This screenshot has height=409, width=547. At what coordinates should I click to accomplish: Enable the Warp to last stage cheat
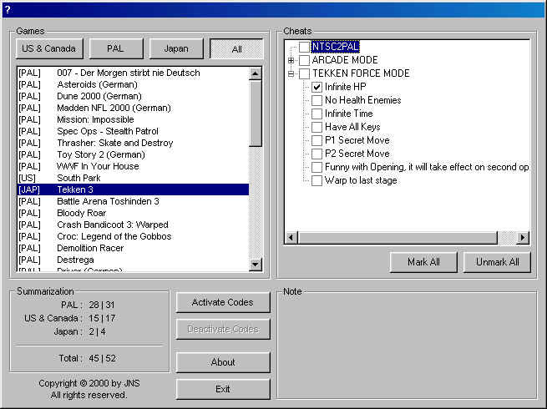[317, 180]
